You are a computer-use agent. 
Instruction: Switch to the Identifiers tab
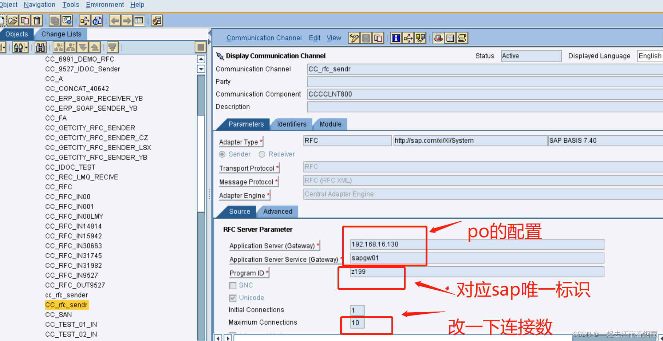291,124
